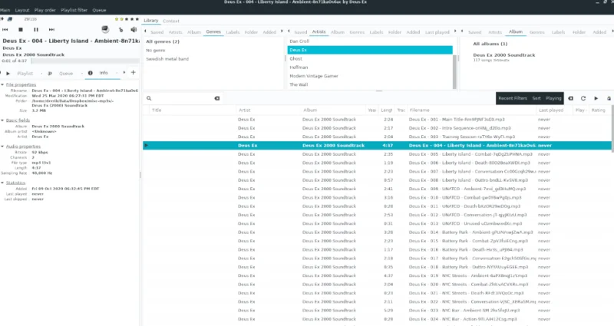
Task: Reset filters using the icon after Playing
Action: pyautogui.click(x=570, y=98)
